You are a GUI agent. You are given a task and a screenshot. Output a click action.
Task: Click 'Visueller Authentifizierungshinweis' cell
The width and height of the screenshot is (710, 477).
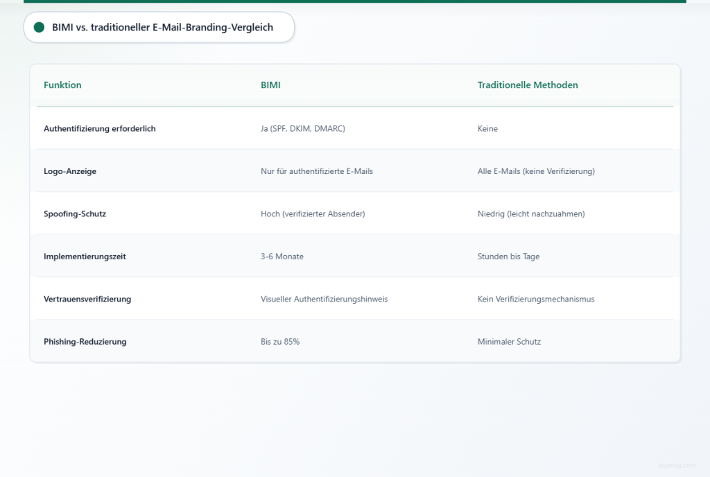click(324, 299)
